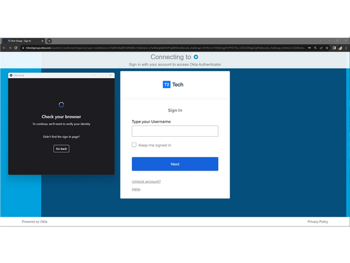
Task: Toggle the browser side panel icon
Action: point(334,48)
